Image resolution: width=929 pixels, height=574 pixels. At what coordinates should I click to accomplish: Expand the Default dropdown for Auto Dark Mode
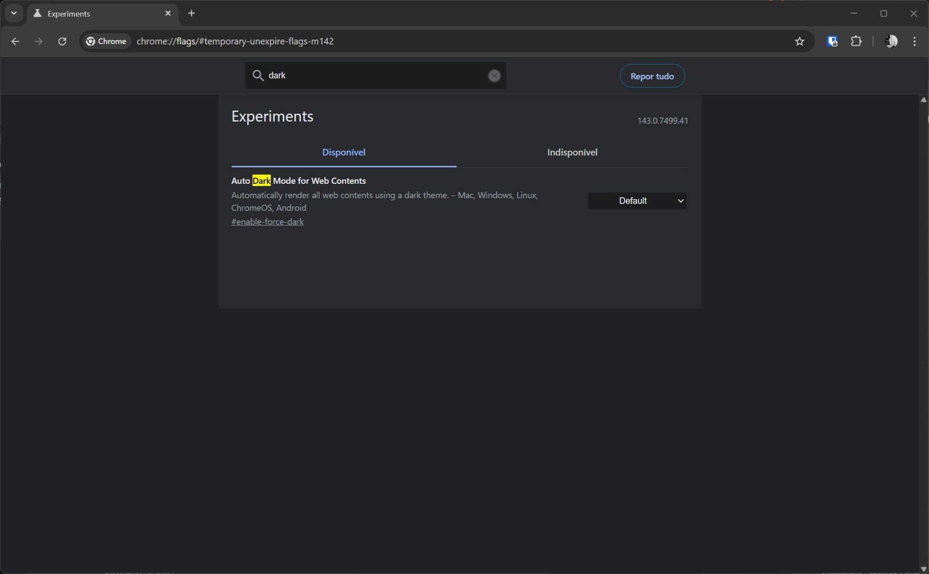pos(636,201)
